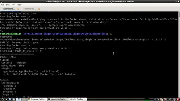This screenshot has height=101, width=180.
Task: Open the clipboard manager tray icon
Action: point(162,99)
